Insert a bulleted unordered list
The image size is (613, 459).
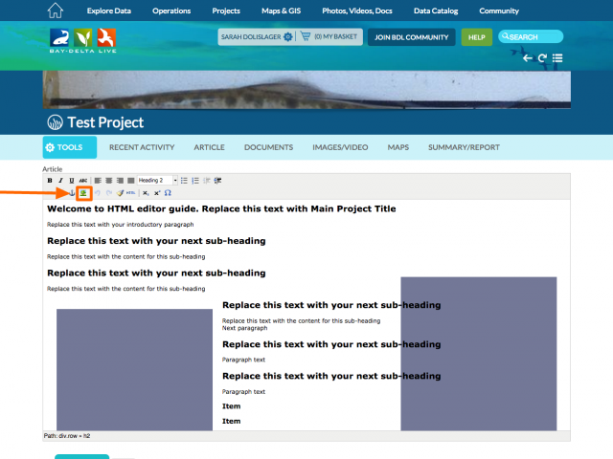click(185, 180)
